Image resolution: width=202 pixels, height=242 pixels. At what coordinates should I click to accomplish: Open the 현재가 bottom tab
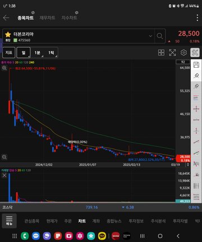point(52,221)
